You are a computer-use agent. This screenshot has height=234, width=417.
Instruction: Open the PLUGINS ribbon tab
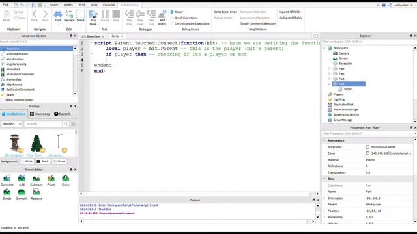[x=109, y=5]
